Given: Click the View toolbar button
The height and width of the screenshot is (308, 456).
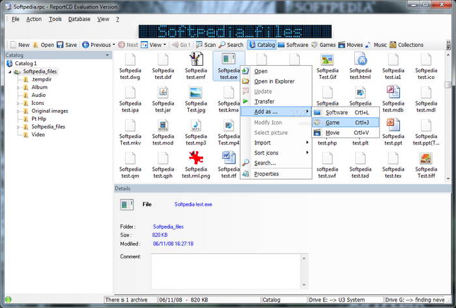Looking at the screenshot, I should (151, 45).
